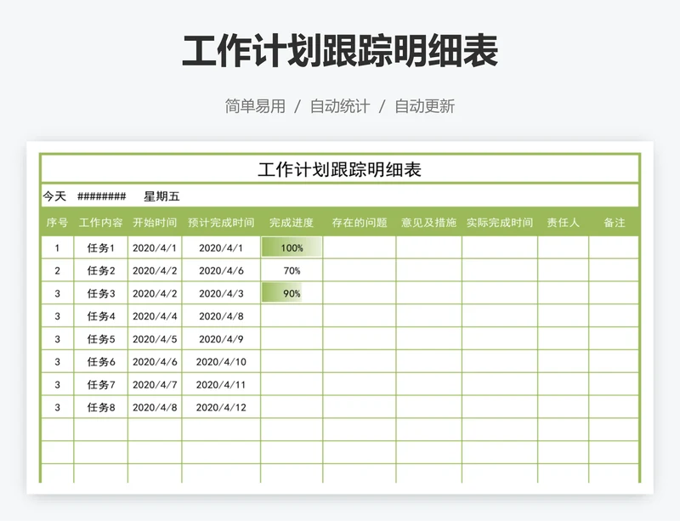Click 任务5 start date 2020/4/5
This screenshot has width=680, height=521.
[x=155, y=339]
